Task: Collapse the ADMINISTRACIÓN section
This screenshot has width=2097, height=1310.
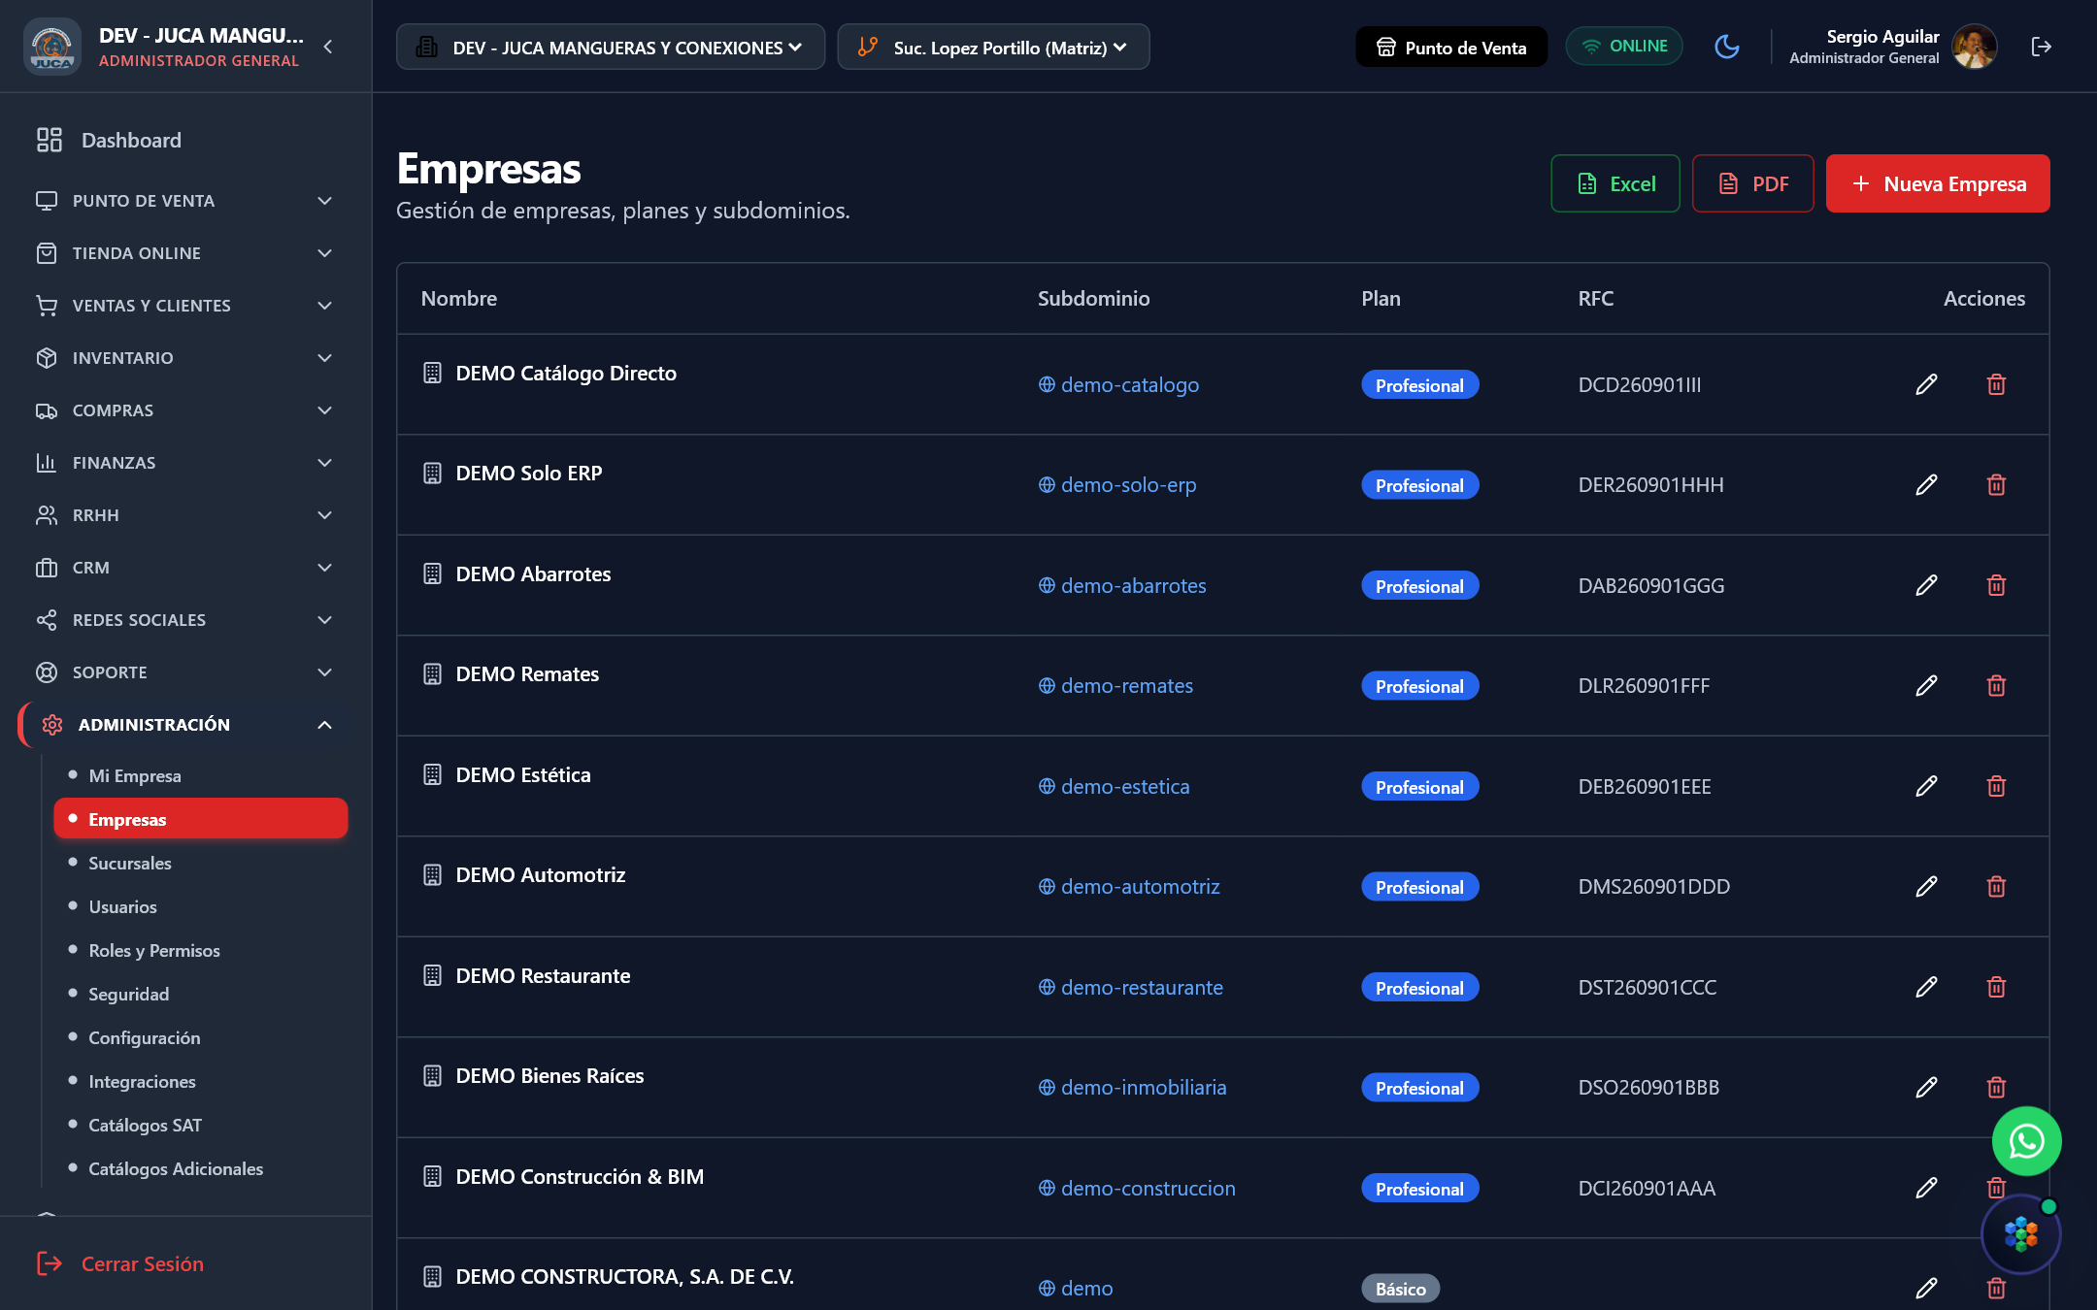Action: 184,725
